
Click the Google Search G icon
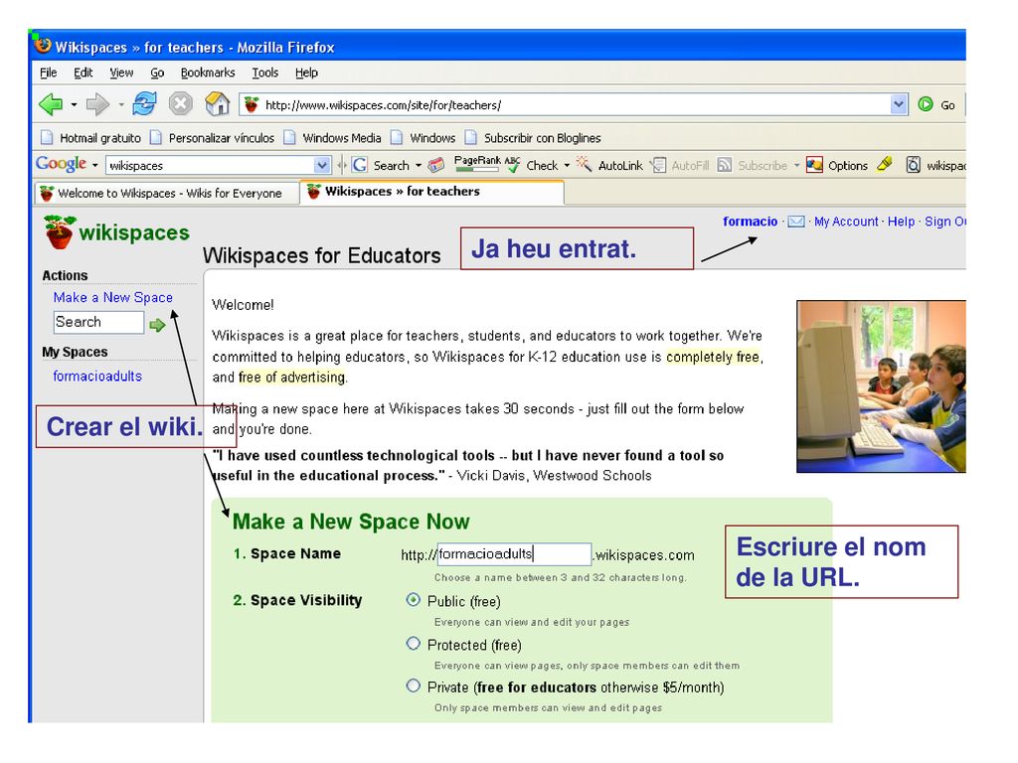[360, 165]
